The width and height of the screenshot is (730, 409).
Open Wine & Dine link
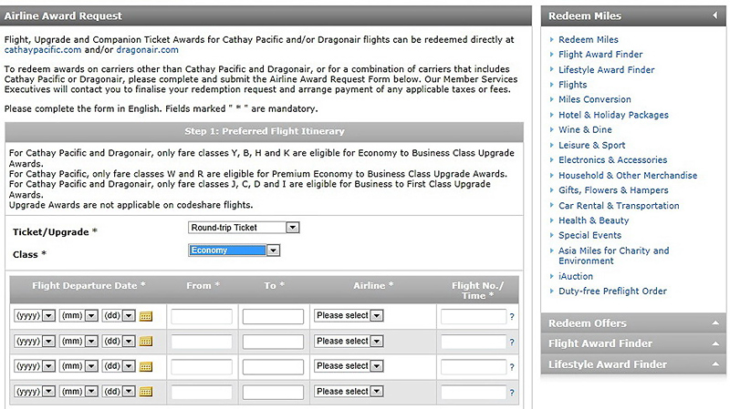coord(585,129)
